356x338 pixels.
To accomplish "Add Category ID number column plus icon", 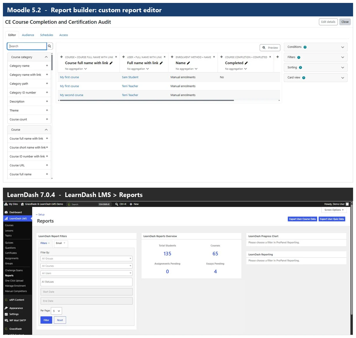I will [47, 93].
